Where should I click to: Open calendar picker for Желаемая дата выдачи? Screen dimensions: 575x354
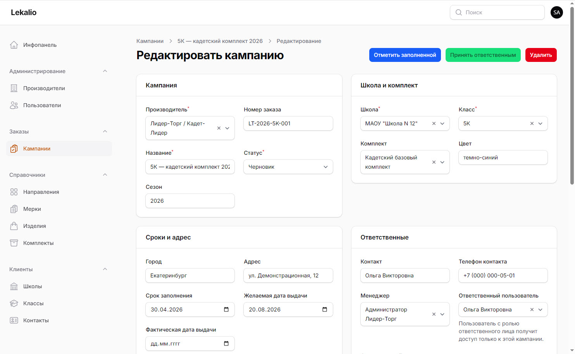(x=325, y=310)
